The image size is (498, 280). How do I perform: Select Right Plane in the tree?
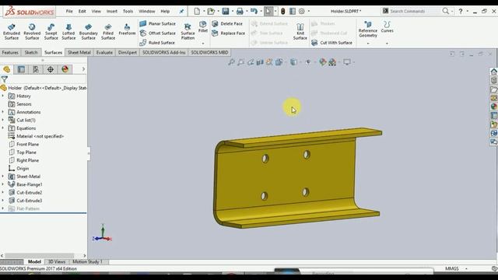tap(24, 160)
